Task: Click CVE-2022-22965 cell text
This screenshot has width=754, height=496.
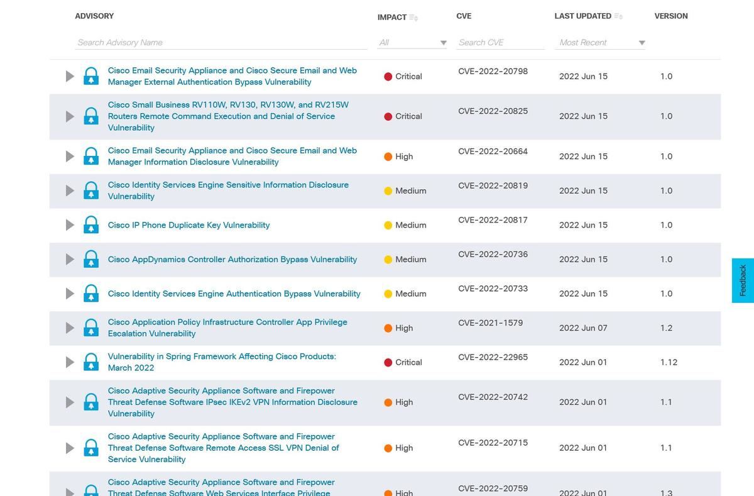Action: coord(493,357)
